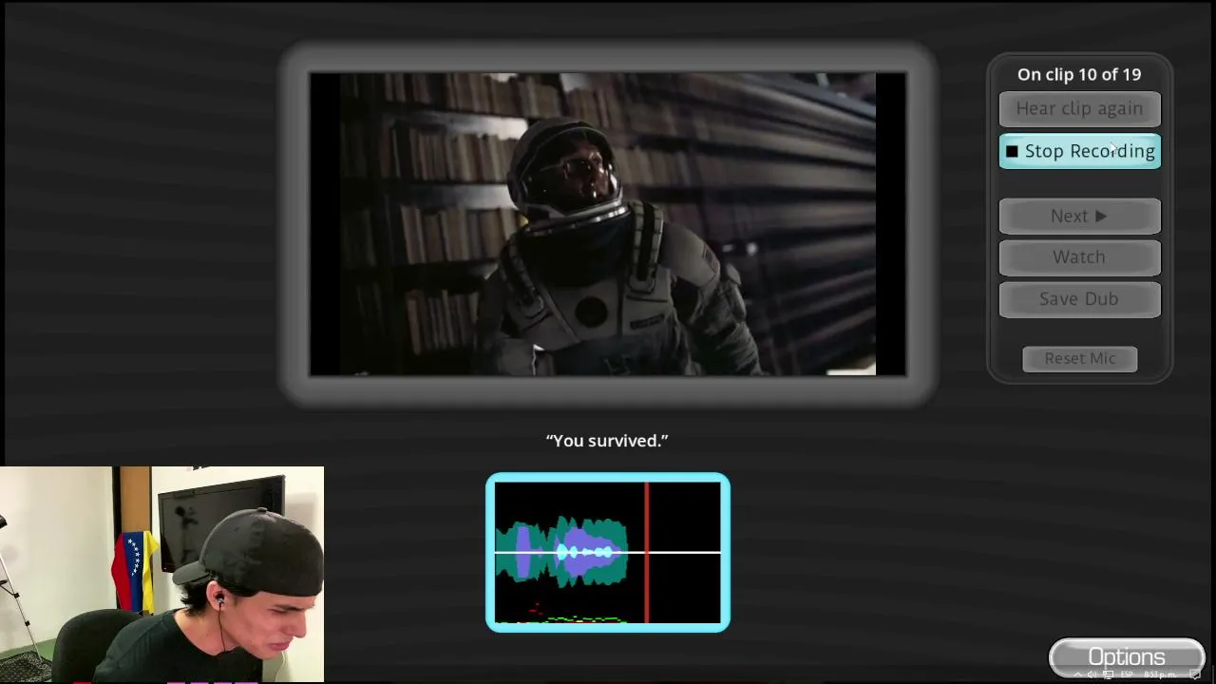Click the webcam overlay of the streamer
The width and height of the screenshot is (1216, 684).
[161, 574]
